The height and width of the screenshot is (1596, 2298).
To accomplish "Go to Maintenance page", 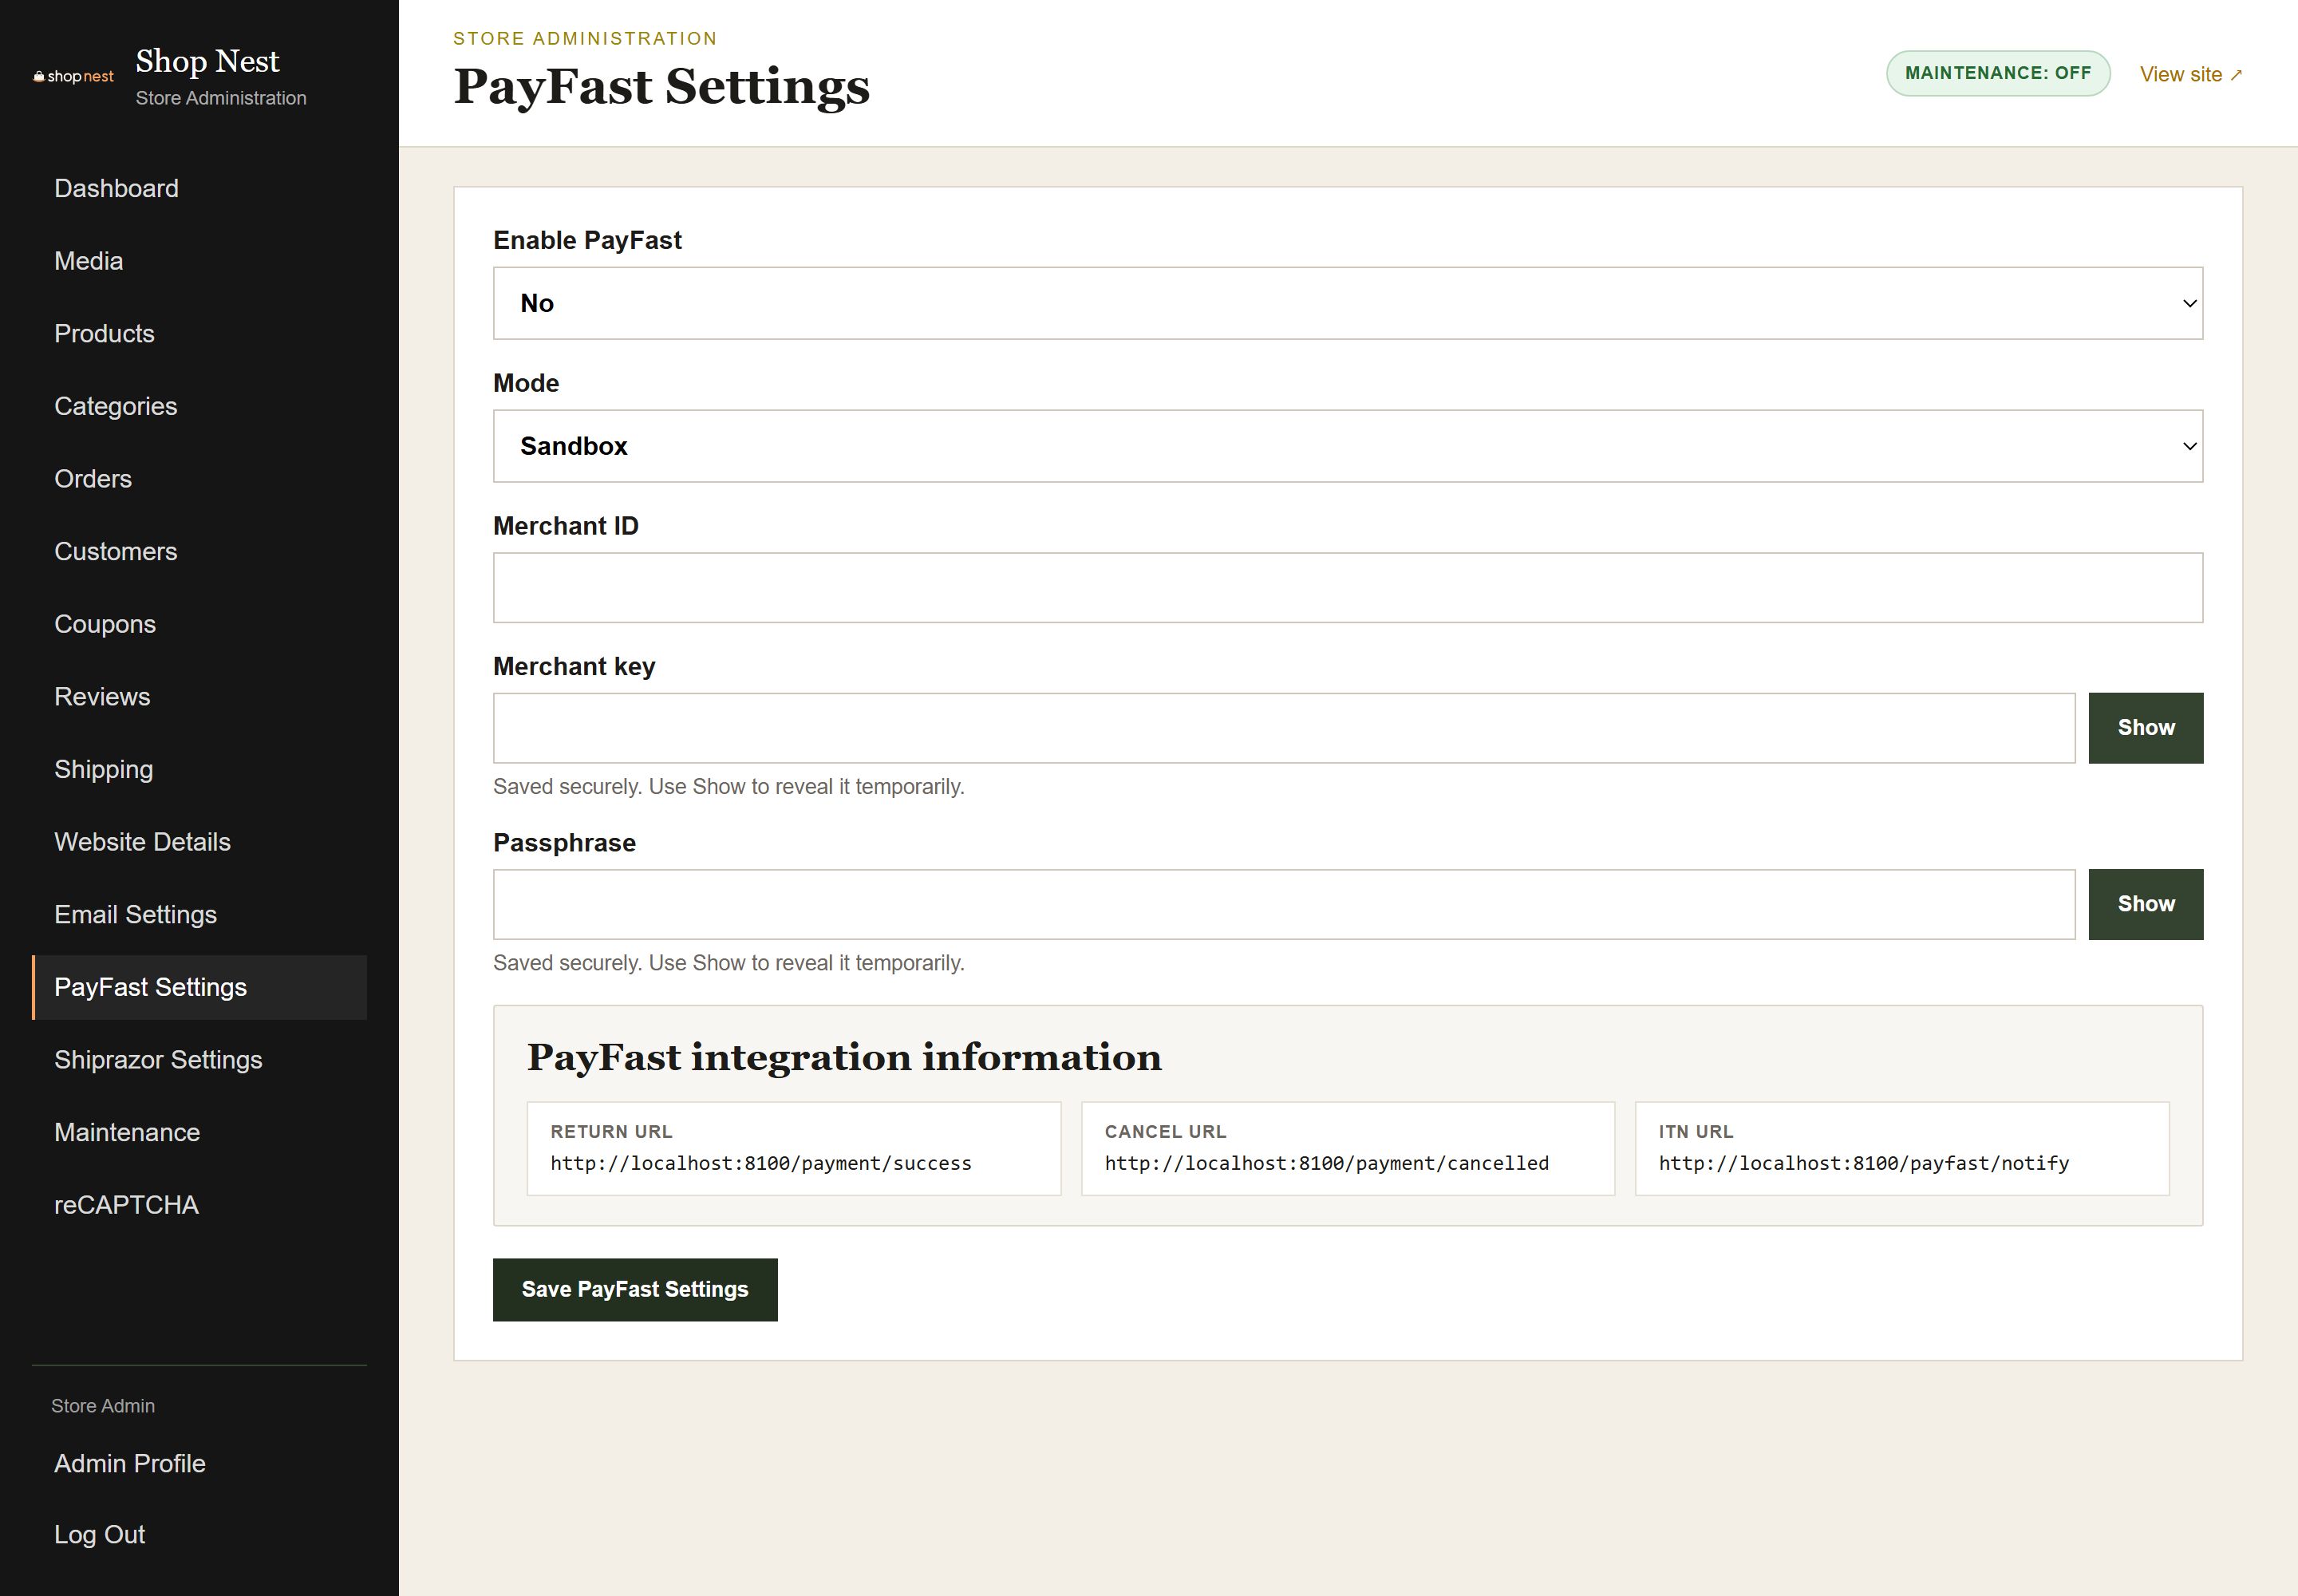I will 199,1133.
